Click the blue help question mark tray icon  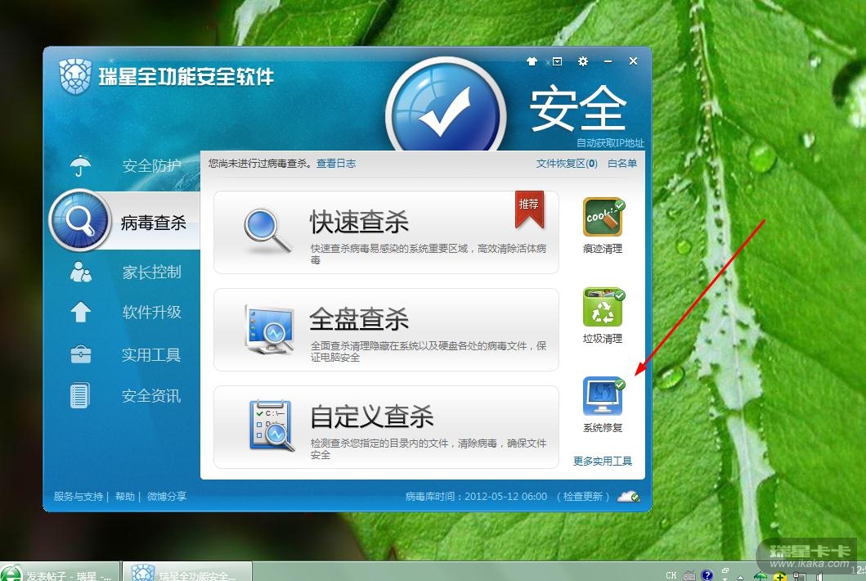[707, 575]
